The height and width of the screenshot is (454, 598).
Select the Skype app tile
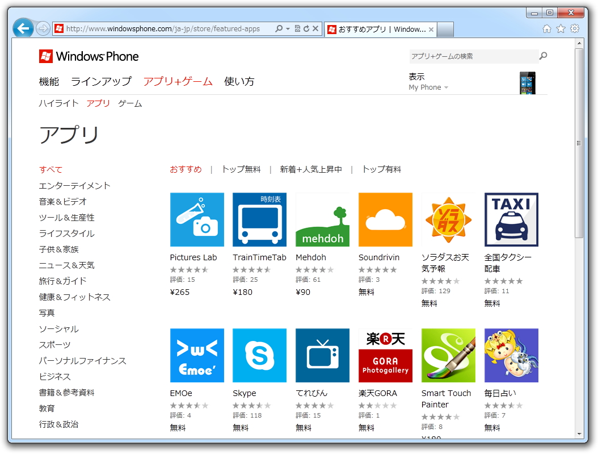(259, 356)
